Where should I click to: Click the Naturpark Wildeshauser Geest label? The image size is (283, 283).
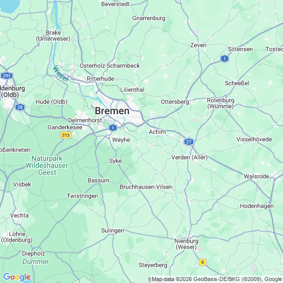(x=47, y=165)
